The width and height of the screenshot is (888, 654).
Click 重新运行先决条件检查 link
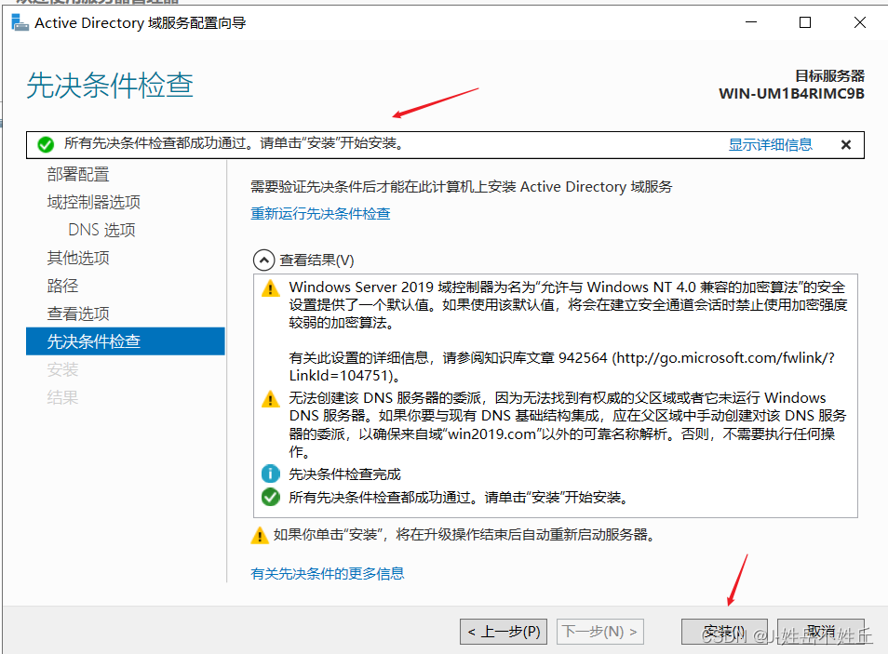(320, 213)
